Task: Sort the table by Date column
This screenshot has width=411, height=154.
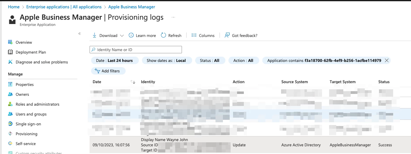Action: pos(97,82)
